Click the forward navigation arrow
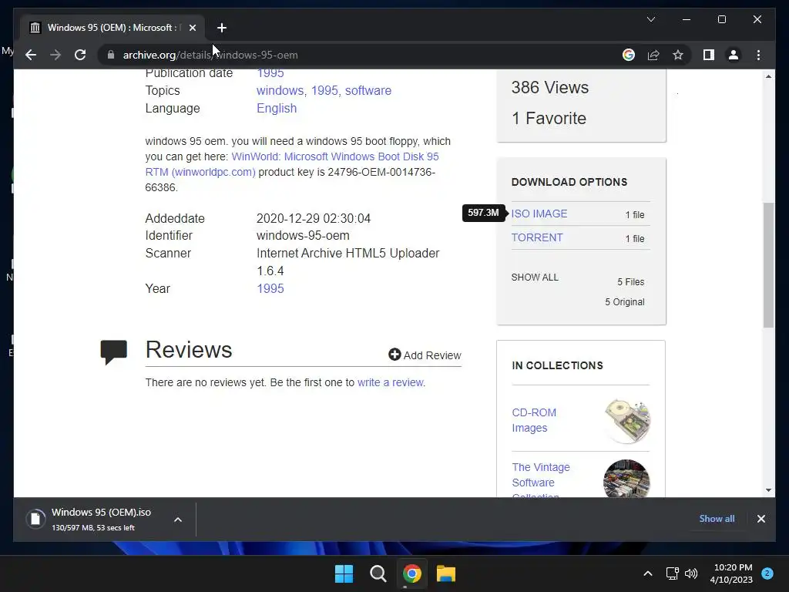 pos(55,55)
